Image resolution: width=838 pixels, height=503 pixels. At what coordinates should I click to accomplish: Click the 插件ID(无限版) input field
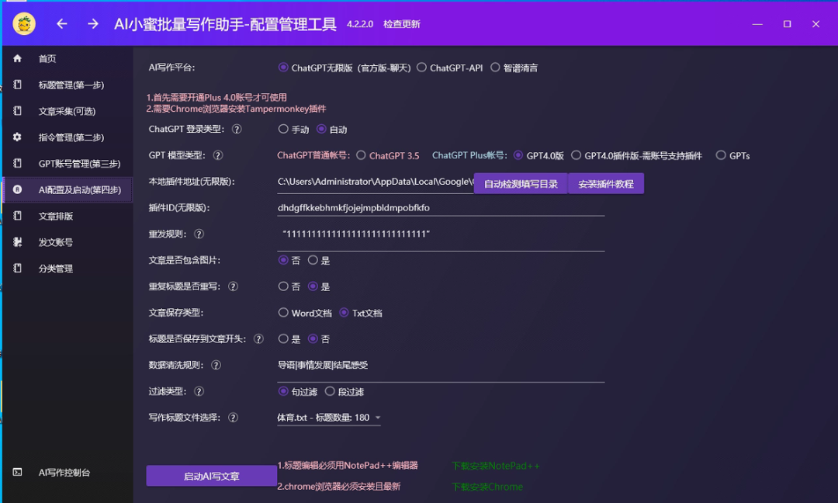click(x=441, y=207)
